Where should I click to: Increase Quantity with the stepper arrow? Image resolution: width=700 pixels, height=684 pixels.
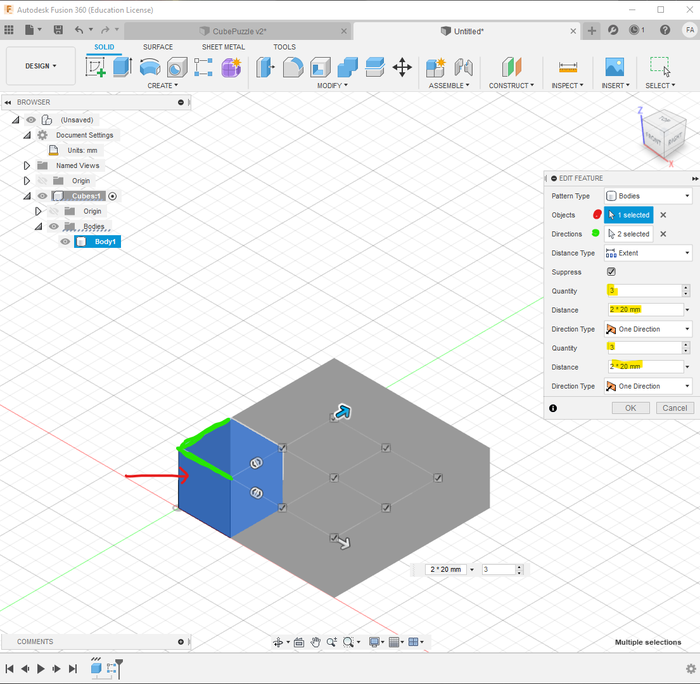click(x=685, y=288)
